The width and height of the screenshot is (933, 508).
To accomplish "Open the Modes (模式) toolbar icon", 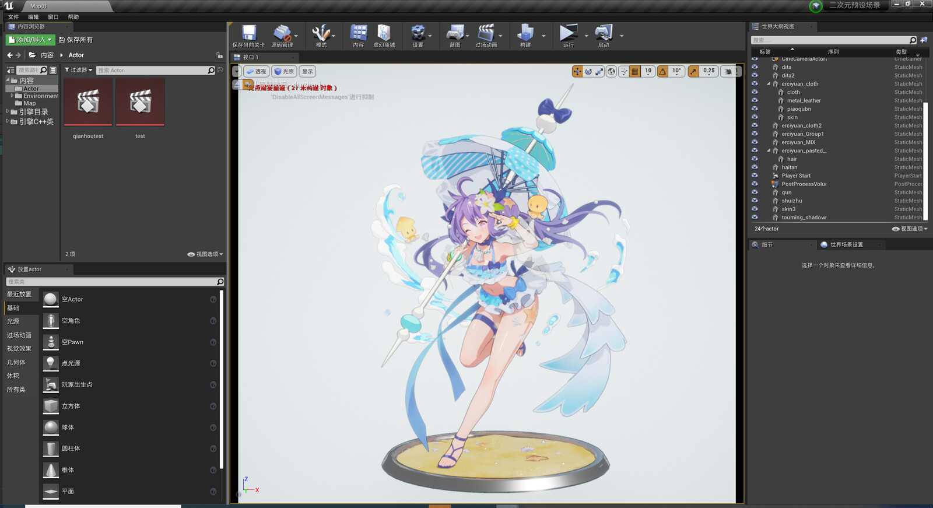I will click(x=321, y=36).
